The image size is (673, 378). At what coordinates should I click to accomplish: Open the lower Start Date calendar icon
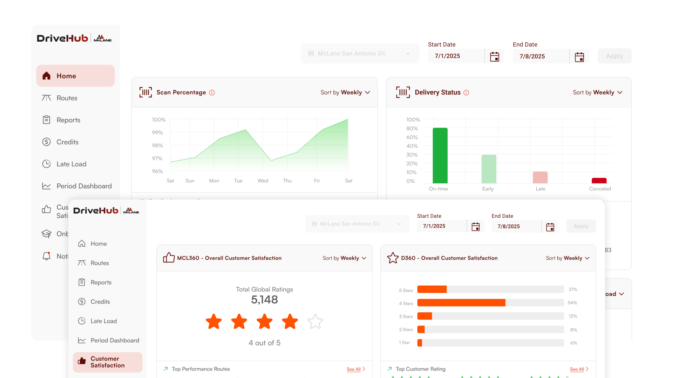tap(476, 226)
